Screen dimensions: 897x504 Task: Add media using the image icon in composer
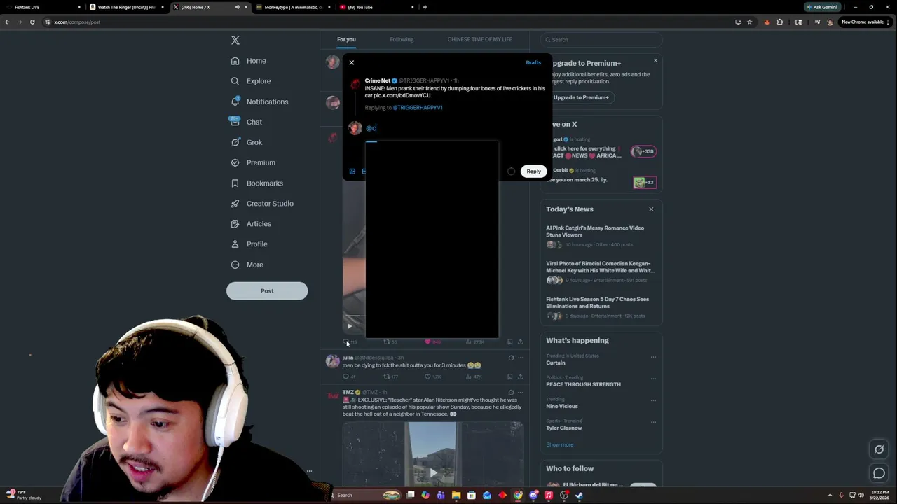352,171
